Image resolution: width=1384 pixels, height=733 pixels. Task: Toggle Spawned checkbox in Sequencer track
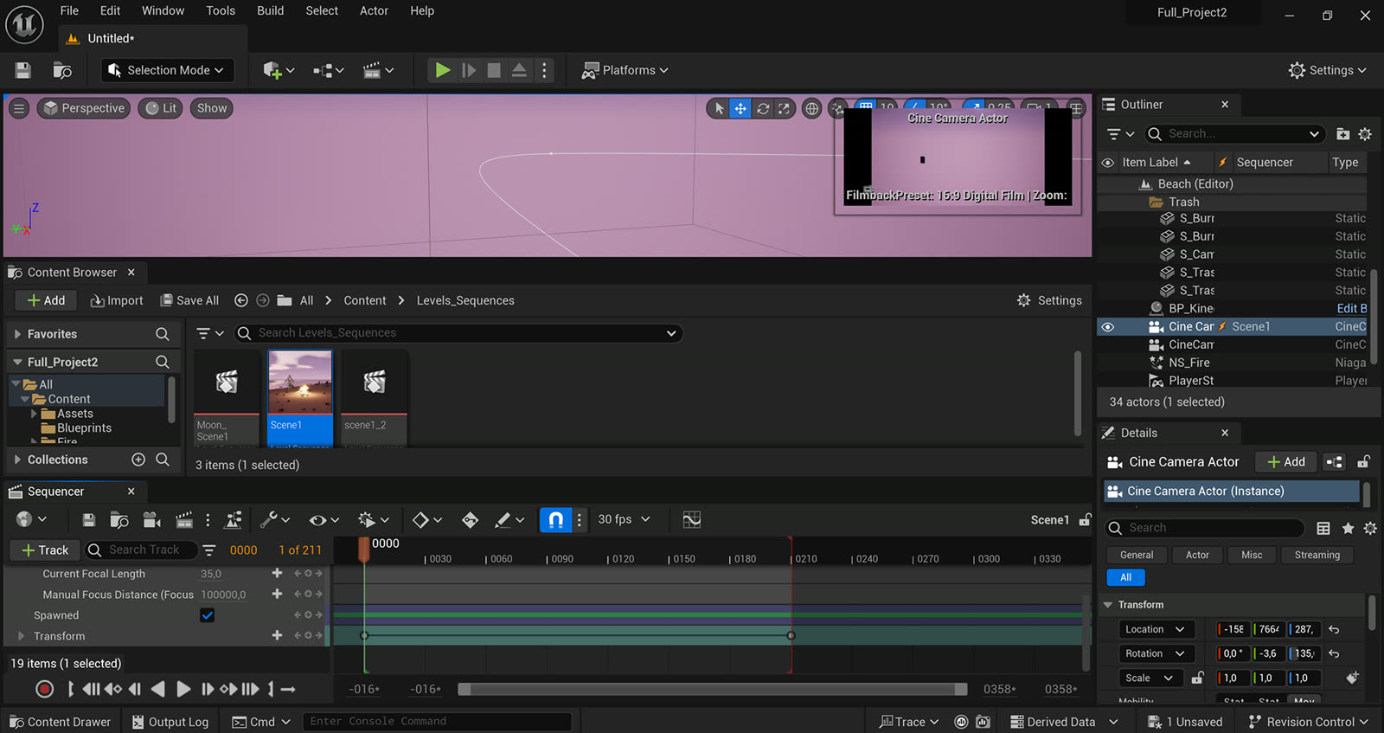pyautogui.click(x=207, y=615)
